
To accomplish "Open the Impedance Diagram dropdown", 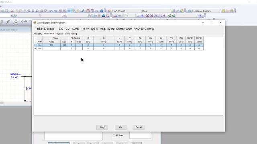I will pos(206,11).
